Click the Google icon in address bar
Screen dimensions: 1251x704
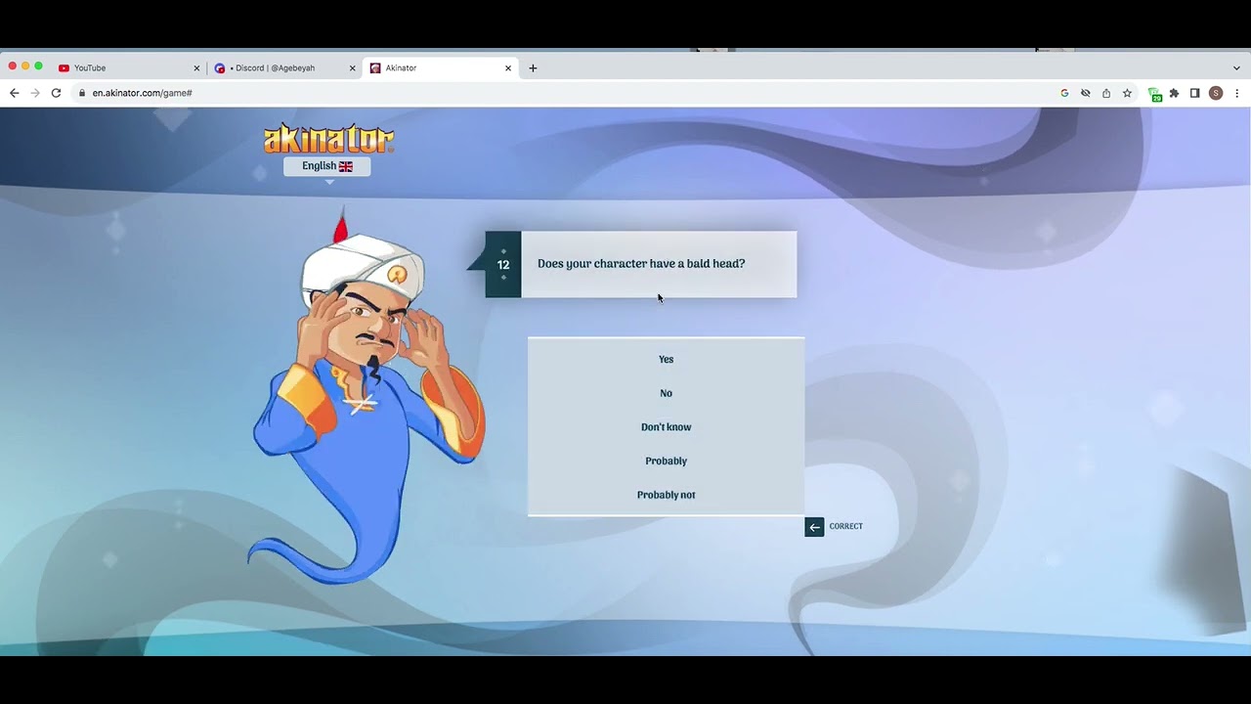click(x=1064, y=93)
